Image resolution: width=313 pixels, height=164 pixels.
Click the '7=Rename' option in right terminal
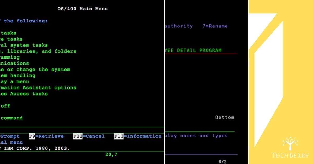(215, 26)
